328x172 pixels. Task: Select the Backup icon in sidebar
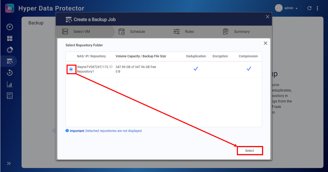pyautogui.click(x=10, y=62)
